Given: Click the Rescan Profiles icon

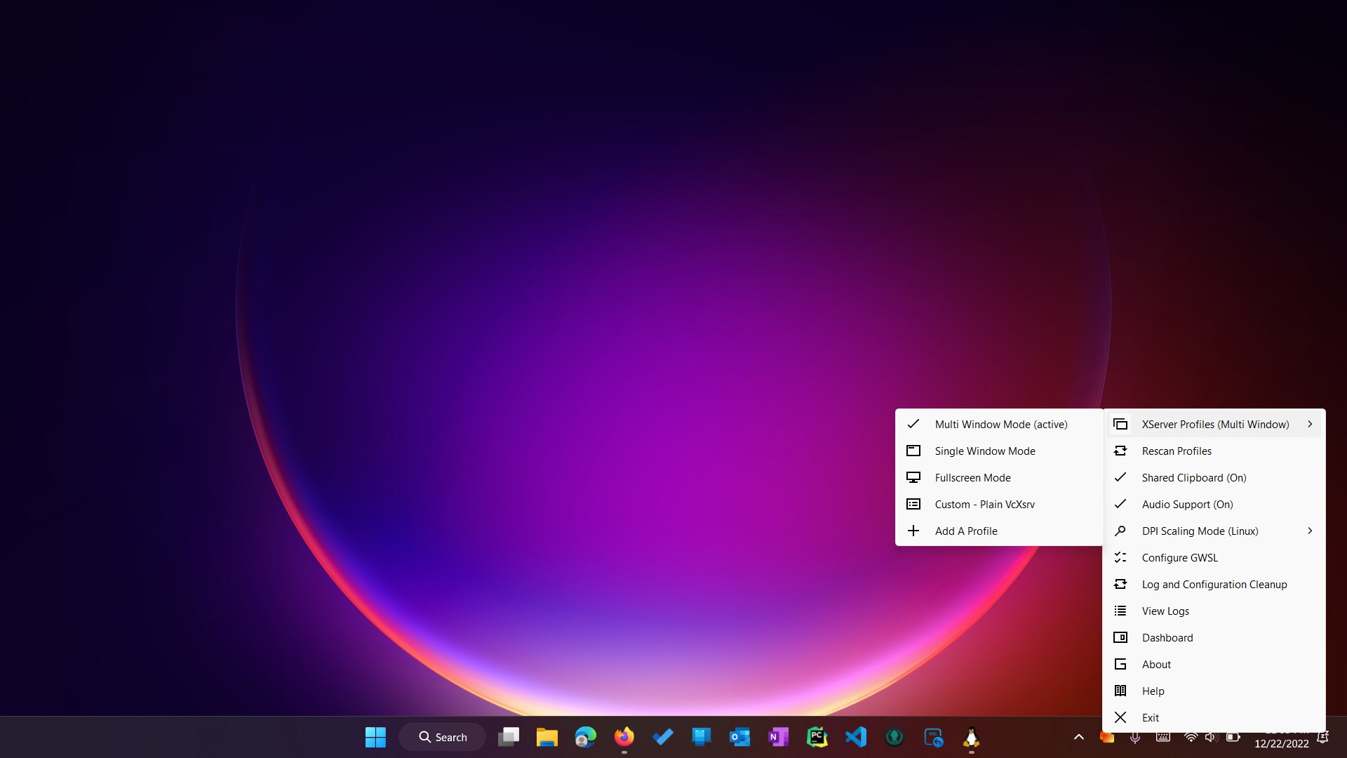Looking at the screenshot, I should coord(1120,451).
